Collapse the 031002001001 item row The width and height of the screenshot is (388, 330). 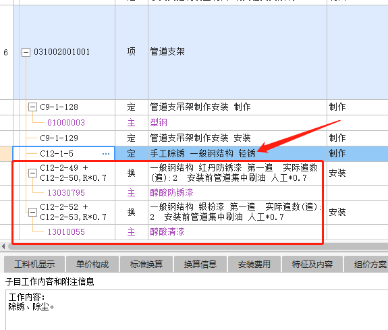click(x=26, y=52)
